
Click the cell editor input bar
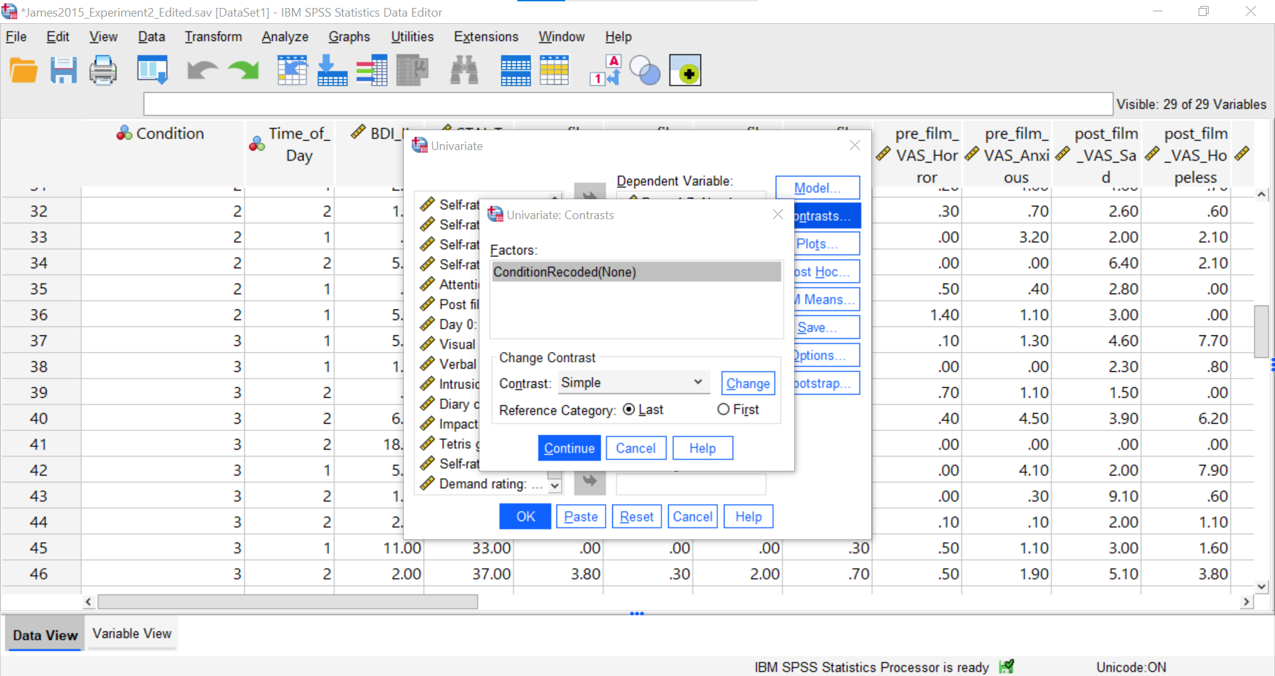point(628,104)
